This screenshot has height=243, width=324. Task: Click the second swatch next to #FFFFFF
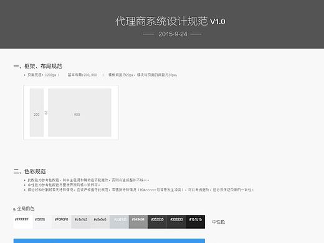pyautogui.click(x=42, y=222)
